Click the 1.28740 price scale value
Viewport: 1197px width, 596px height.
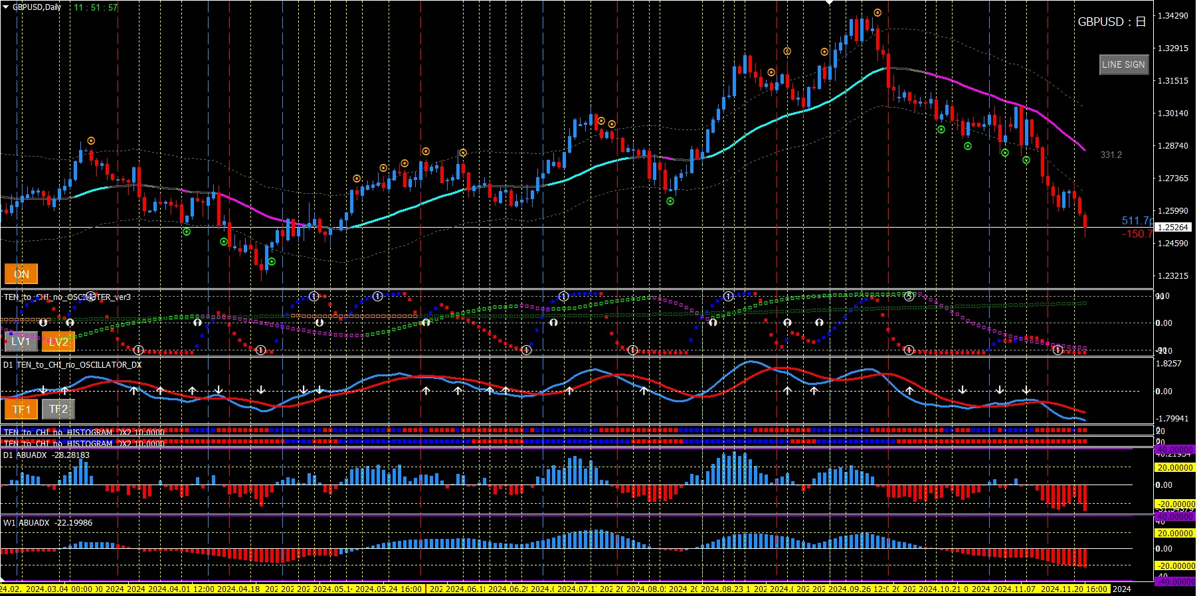point(1173,145)
